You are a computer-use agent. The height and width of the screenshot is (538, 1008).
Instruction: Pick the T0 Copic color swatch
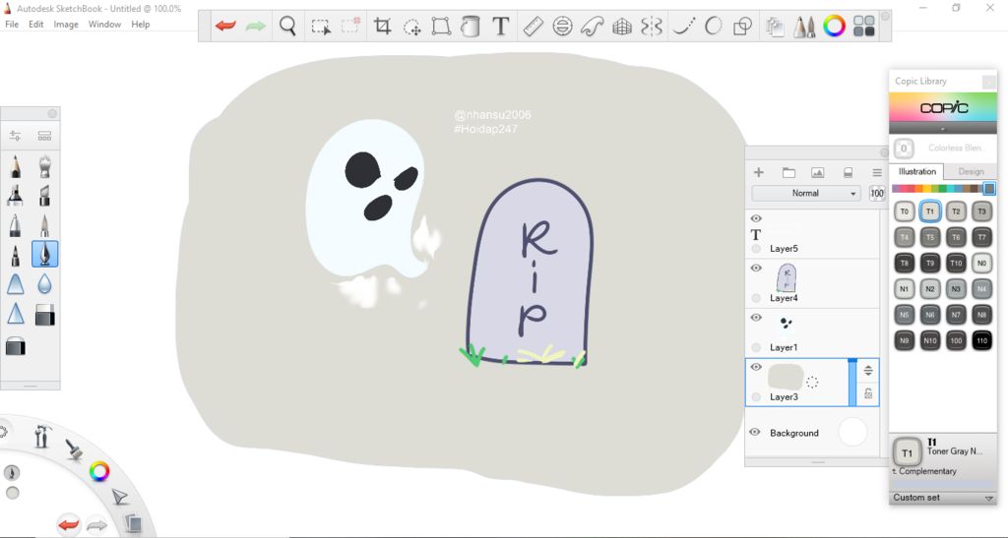(x=905, y=211)
